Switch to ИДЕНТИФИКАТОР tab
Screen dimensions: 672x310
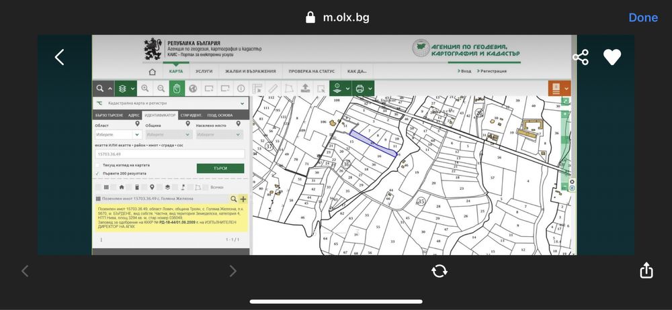159,115
